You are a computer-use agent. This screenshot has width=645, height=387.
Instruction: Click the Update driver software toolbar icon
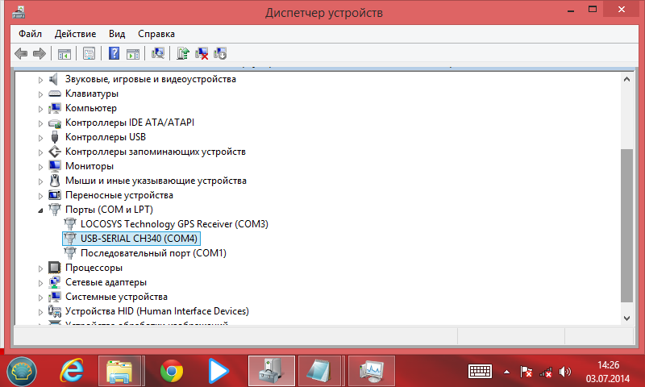coord(183,53)
